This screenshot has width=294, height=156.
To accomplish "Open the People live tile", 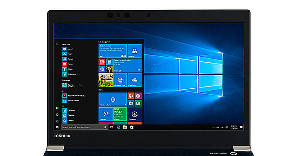I will point(135,51).
